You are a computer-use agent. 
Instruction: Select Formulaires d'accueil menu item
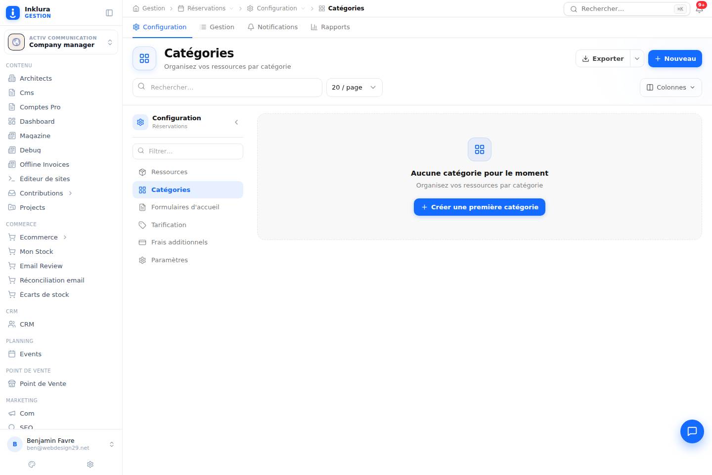188,207
